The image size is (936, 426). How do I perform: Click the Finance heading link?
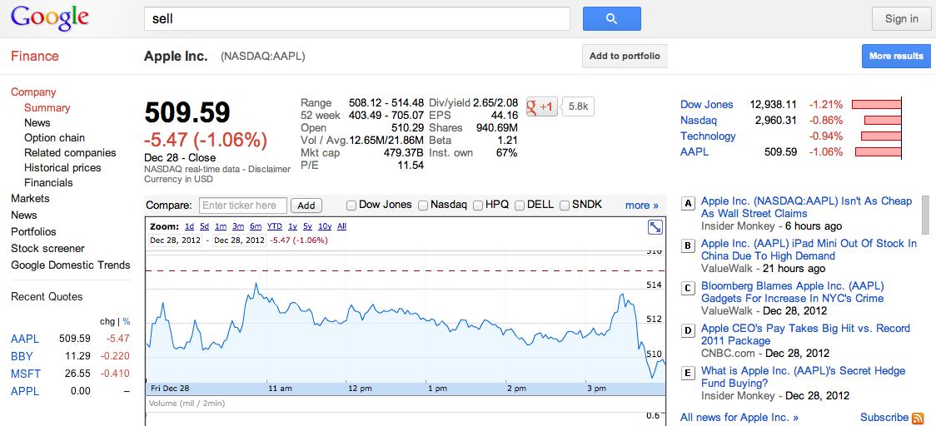pos(35,56)
